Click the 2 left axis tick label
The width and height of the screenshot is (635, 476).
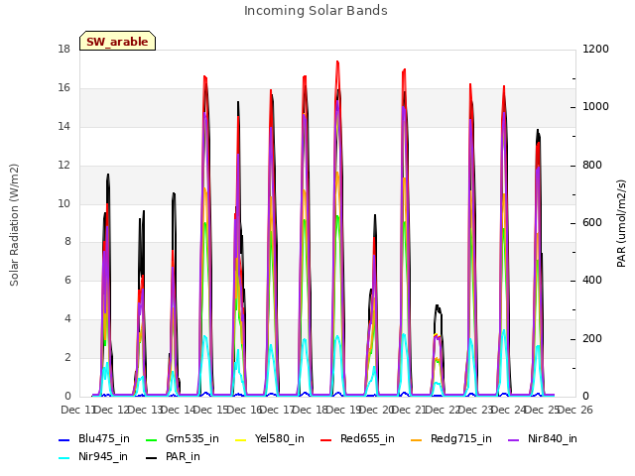coord(67,357)
